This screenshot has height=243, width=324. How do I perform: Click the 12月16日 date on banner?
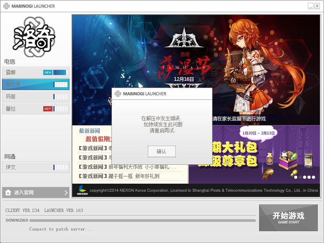(184, 79)
